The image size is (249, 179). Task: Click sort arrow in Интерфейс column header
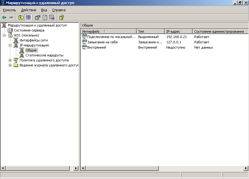(x=105, y=31)
